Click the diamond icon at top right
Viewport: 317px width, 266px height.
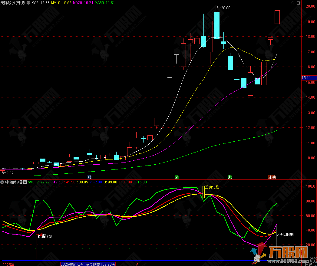(x=292, y=3)
